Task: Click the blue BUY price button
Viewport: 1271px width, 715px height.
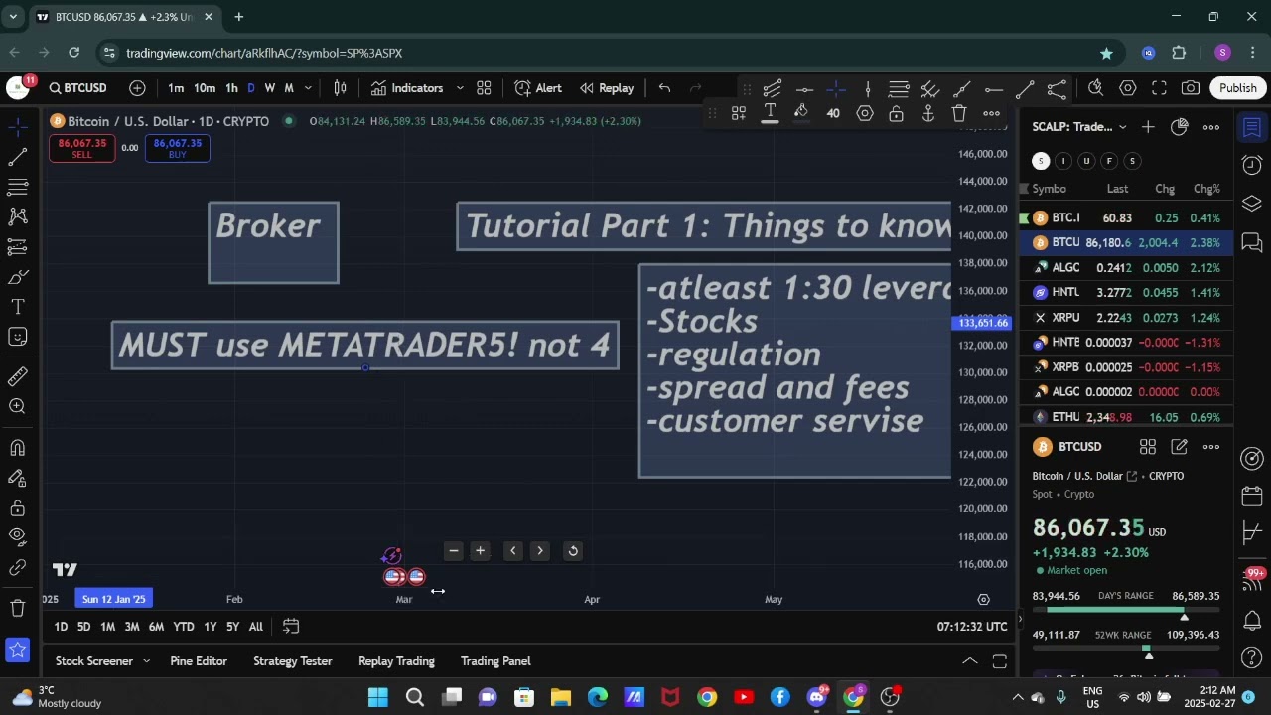Action: [178, 148]
